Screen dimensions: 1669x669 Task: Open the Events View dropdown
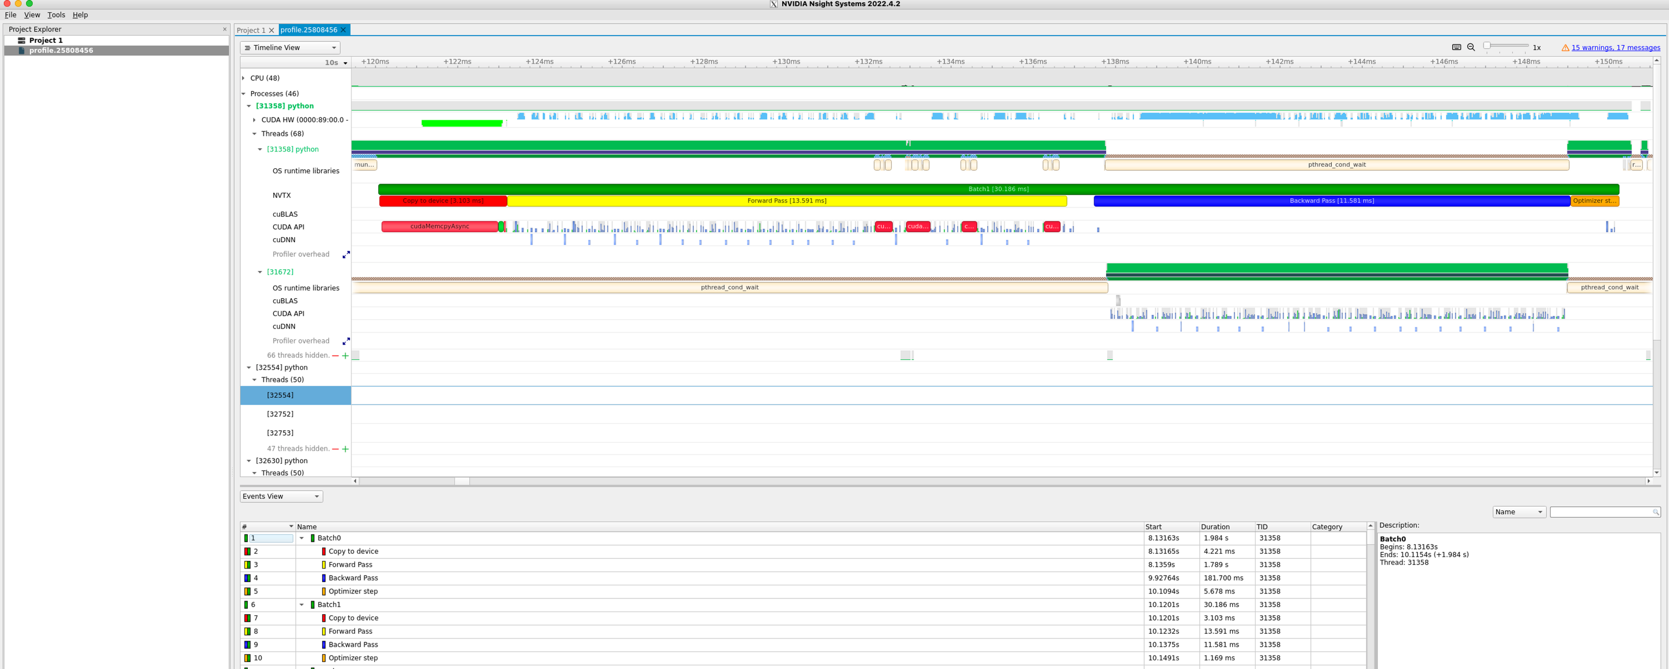281,497
